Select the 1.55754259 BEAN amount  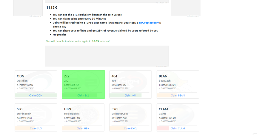167,85
